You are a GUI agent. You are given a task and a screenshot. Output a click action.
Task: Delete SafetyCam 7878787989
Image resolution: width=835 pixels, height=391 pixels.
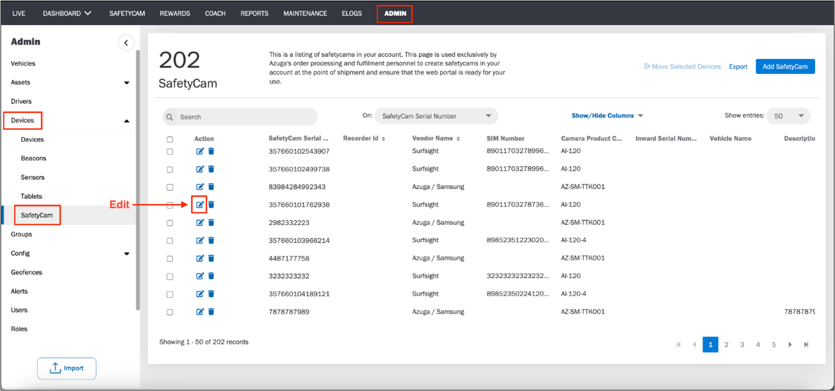(x=211, y=312)
